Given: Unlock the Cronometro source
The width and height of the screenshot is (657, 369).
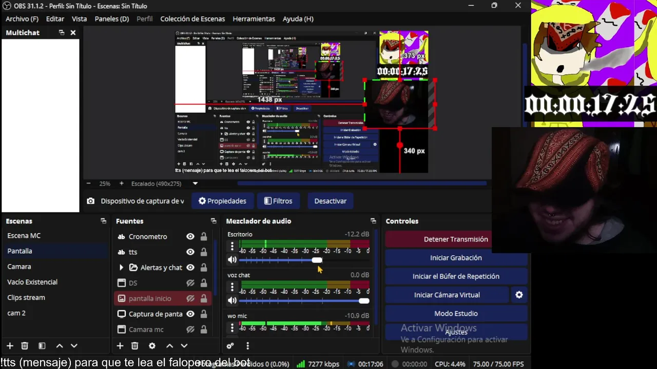Looking at the screenshot, I should click(x=204, y=237).
